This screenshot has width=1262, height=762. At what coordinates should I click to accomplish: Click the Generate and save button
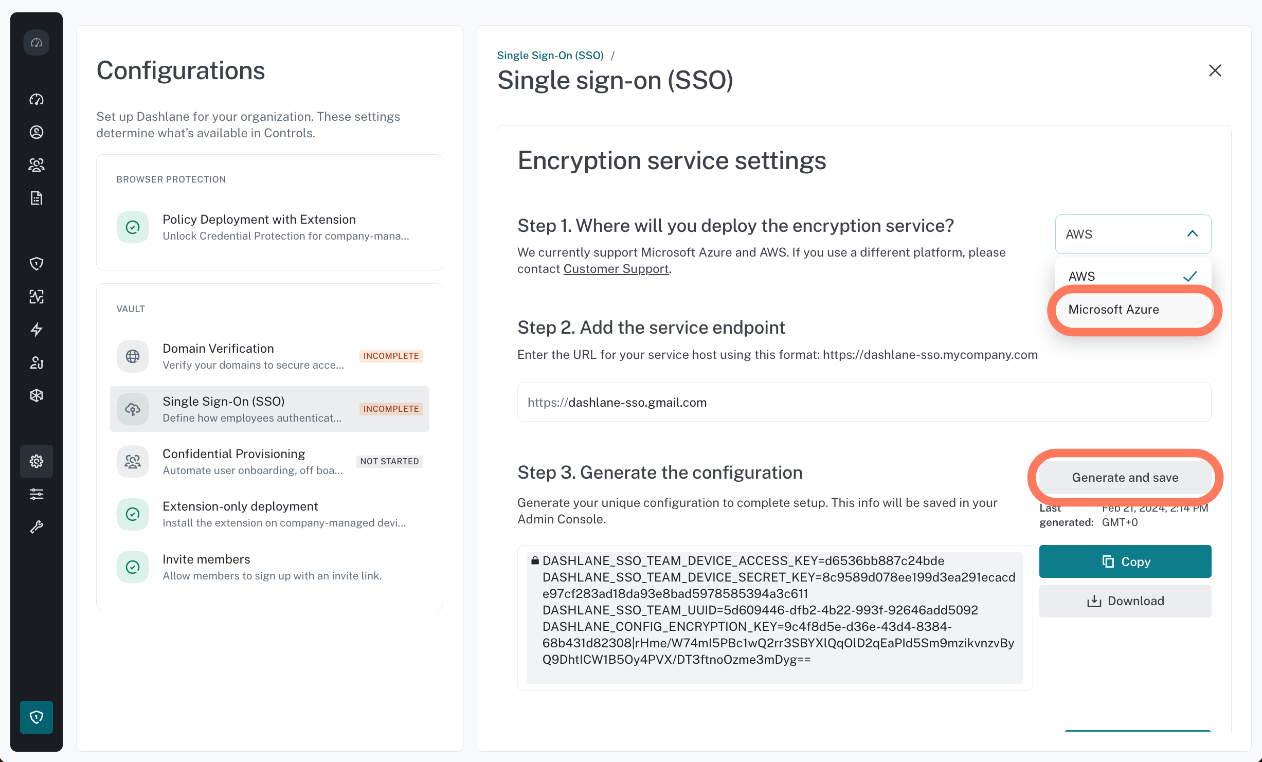click(1125, 478)
